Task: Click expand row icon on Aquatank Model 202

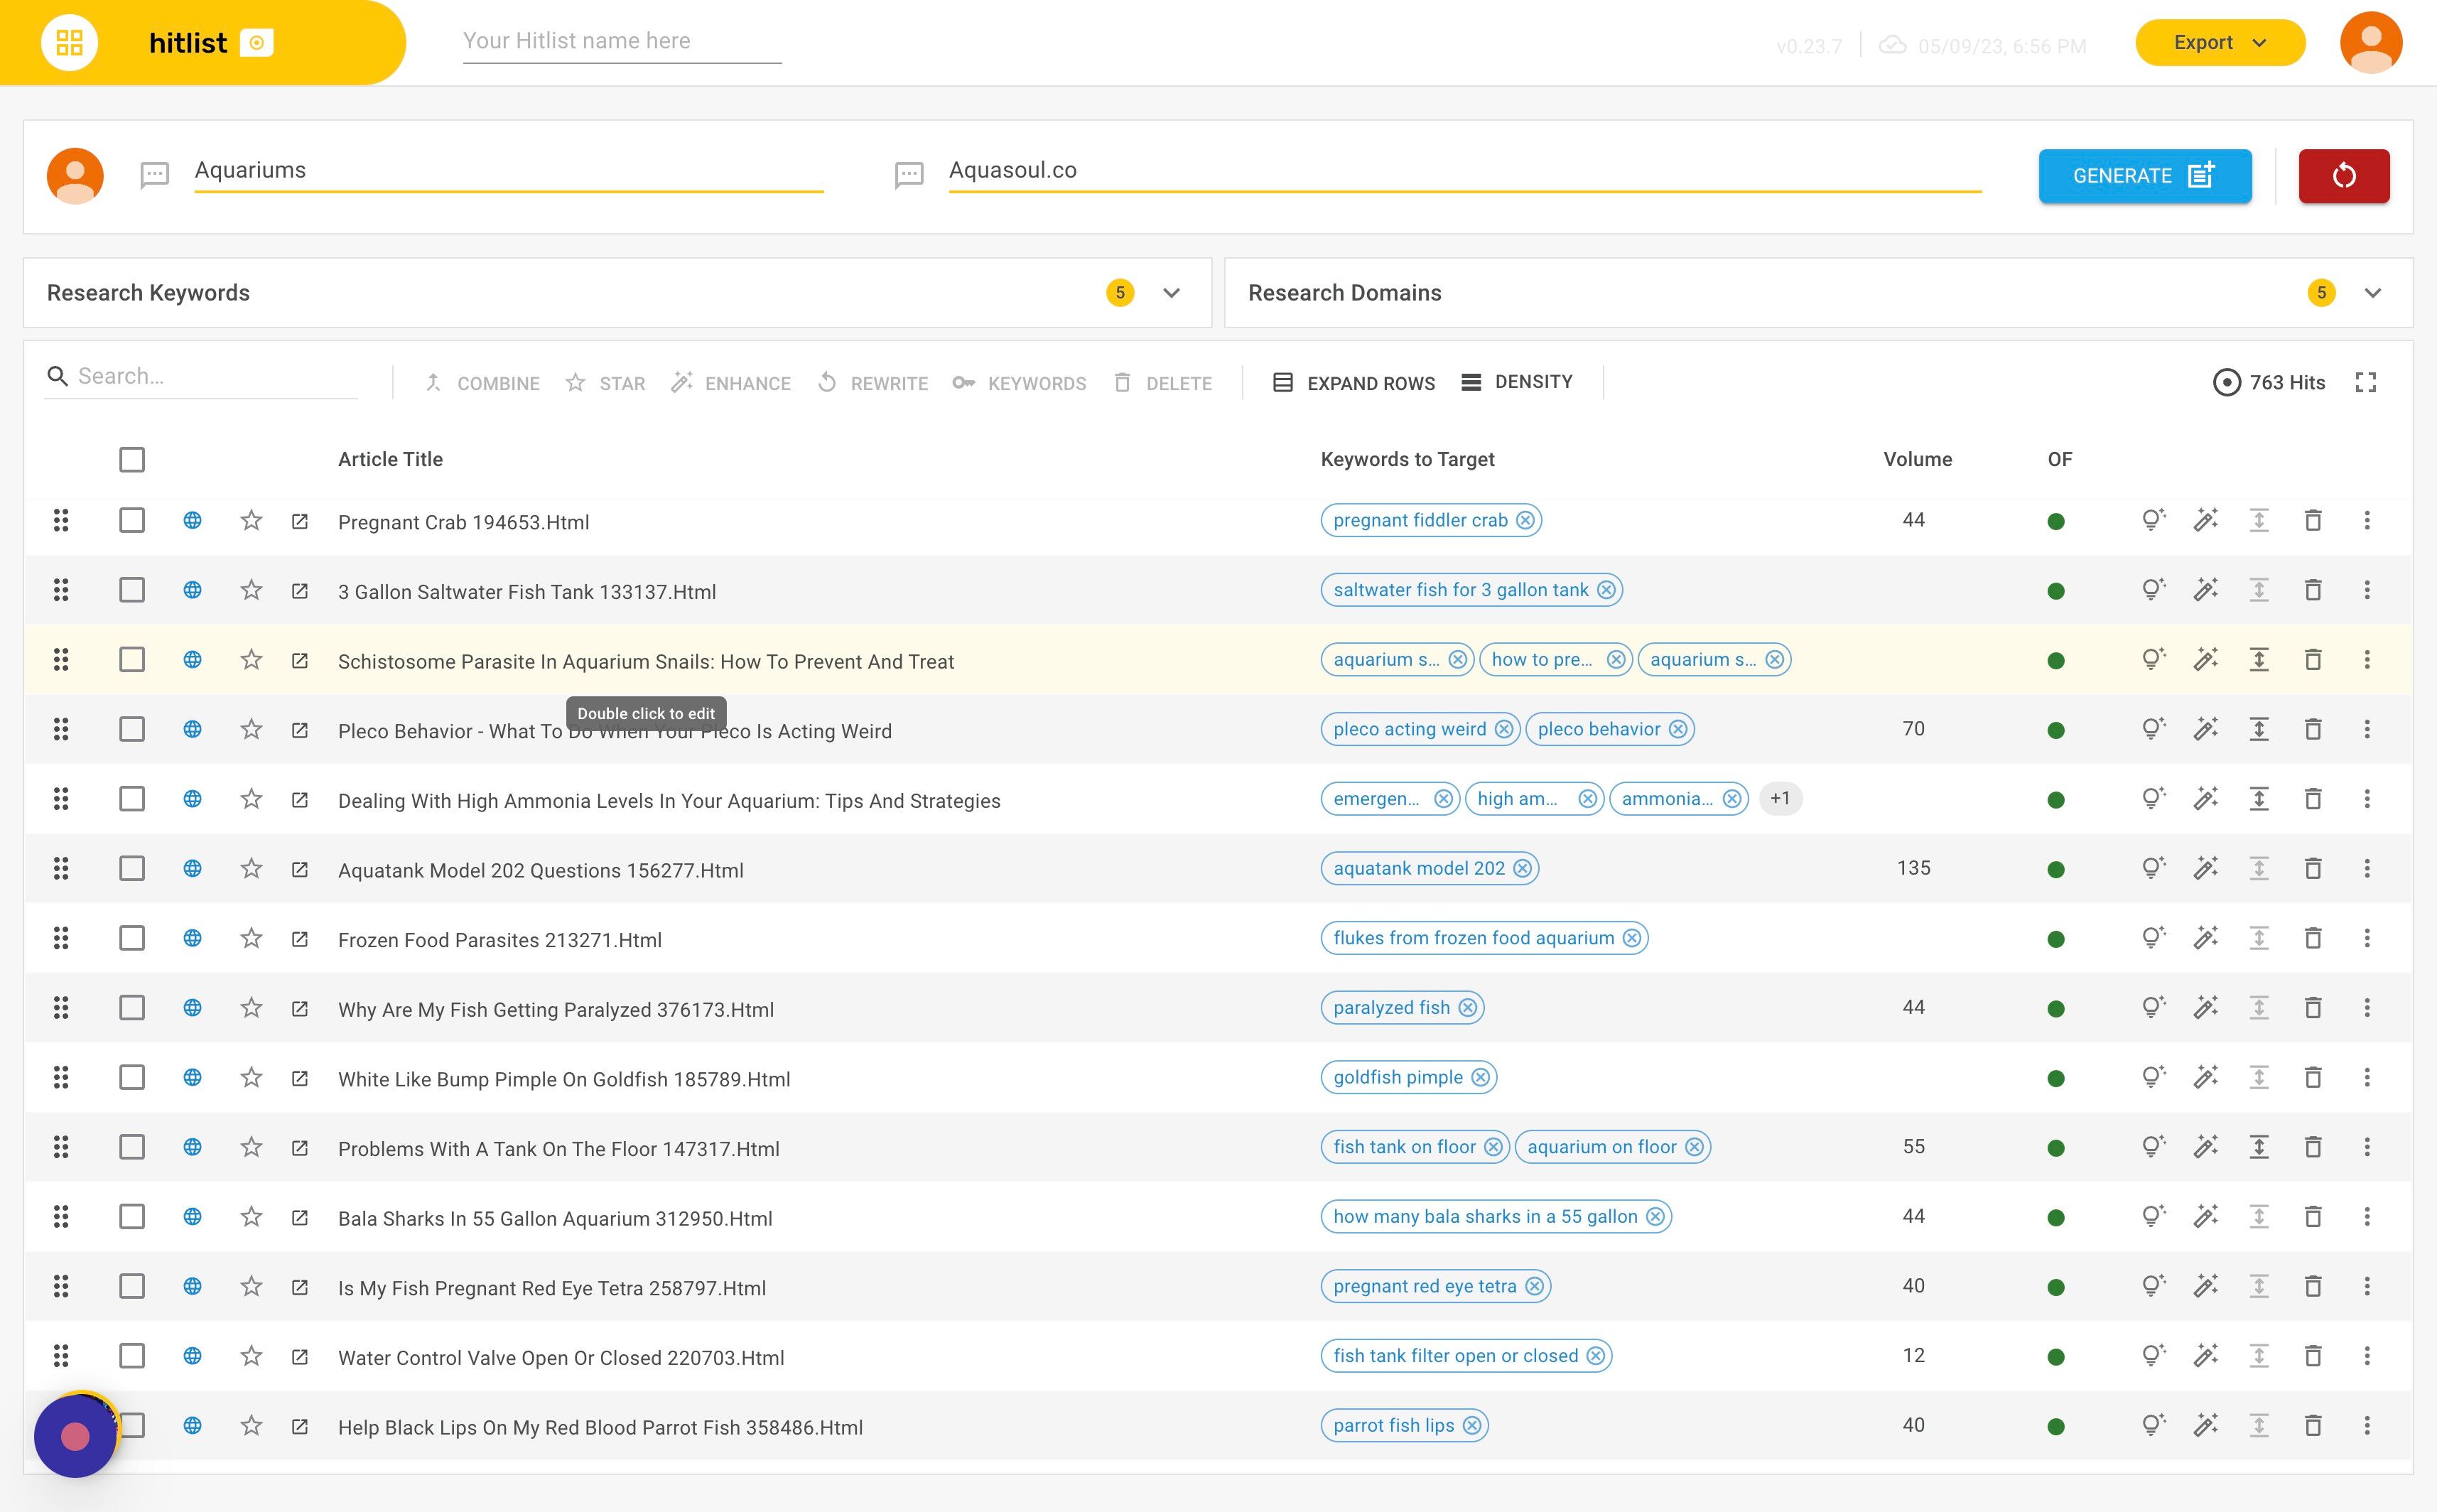Action: tap(2258, 868)
